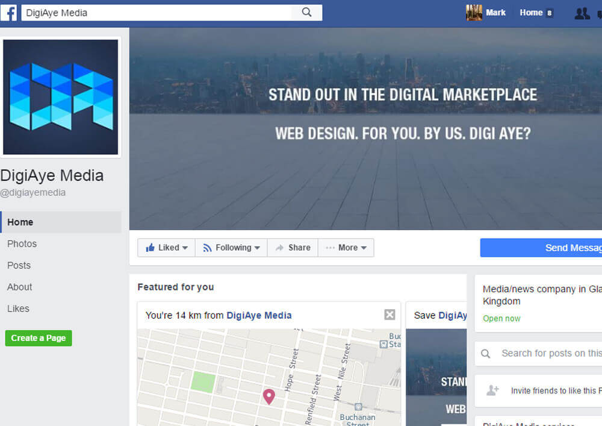Image resolution: width=602 pixels, height=426 pixels.
Task: Click the invite friends person icon
Action: [x=492, y=390]
